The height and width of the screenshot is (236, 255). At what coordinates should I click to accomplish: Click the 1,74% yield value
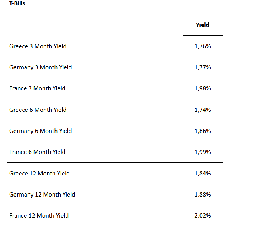202,110
